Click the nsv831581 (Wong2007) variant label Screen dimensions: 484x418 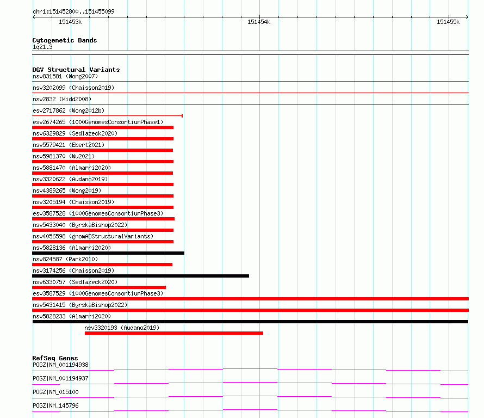pyautogui.click(x=65, y=76)
